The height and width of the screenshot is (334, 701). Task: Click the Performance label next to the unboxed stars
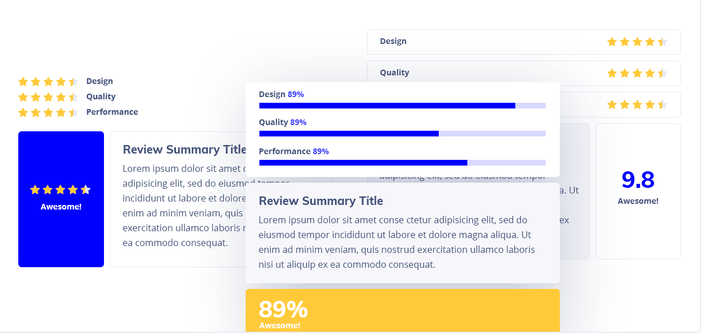click(112, 112)
